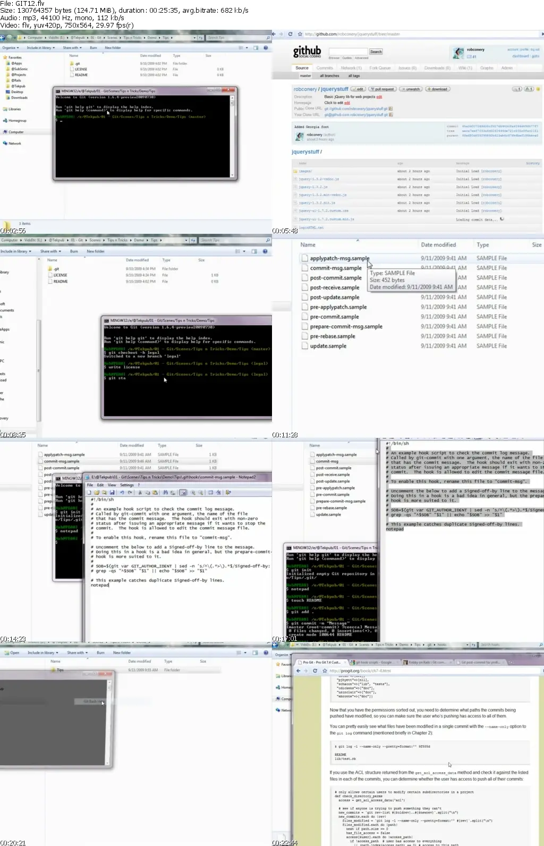
Task: Click the Paste icon in Notepad2 toolbar
Action: 155,493
